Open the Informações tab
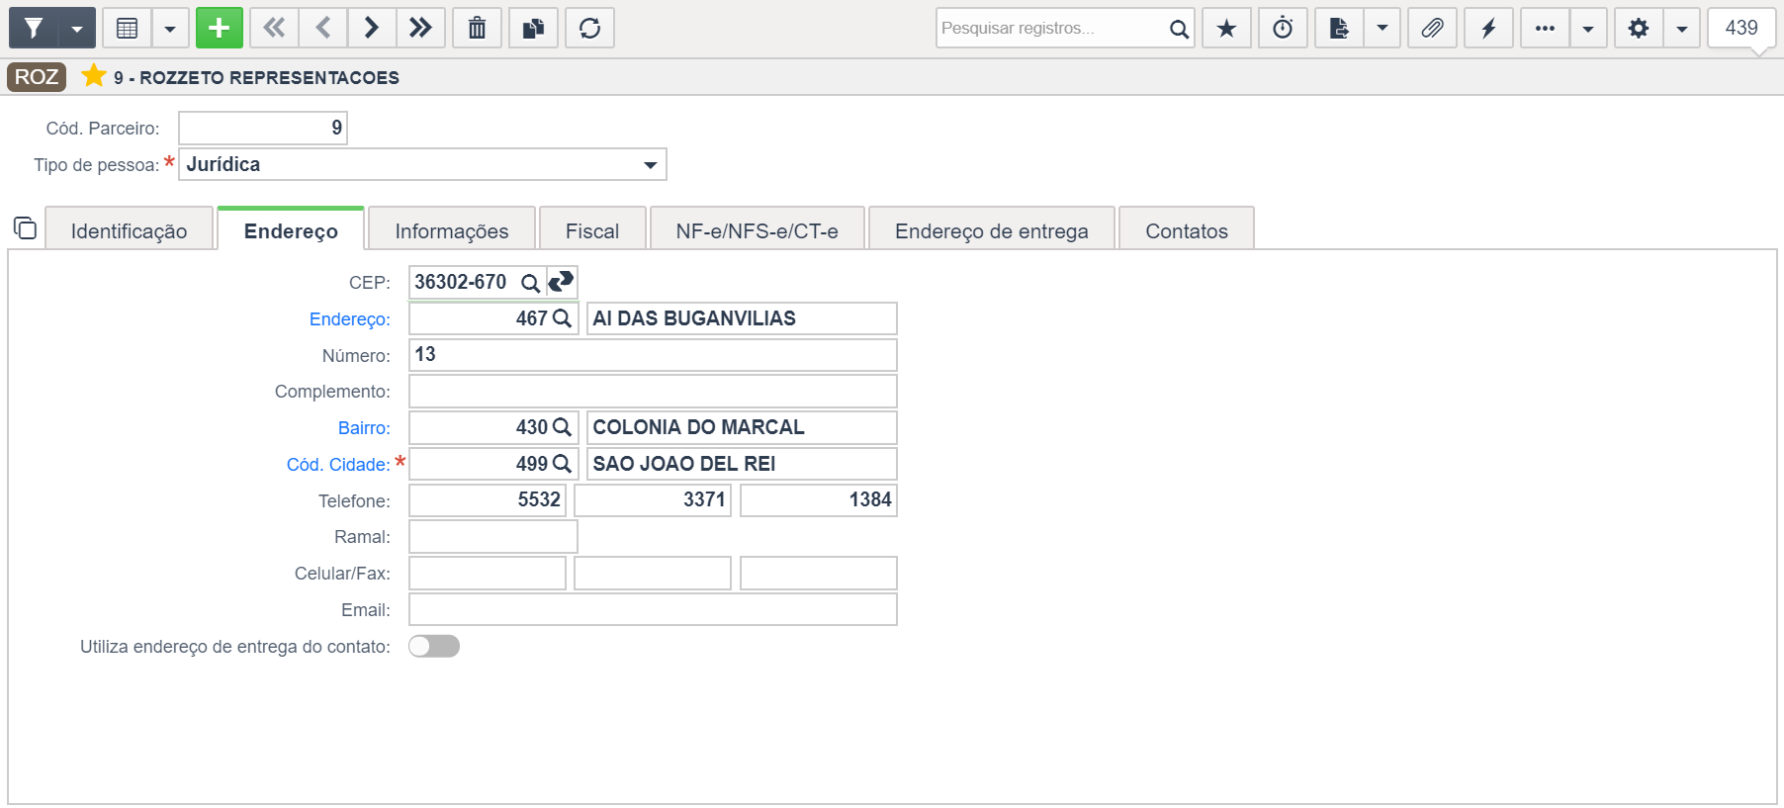This screenshot has width=1784, height=808. (452, 230)
